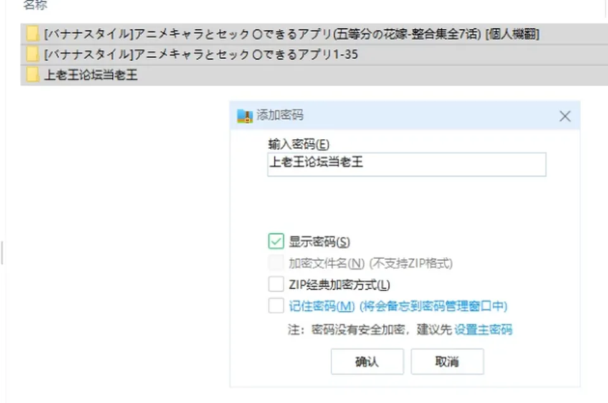This screenshot has height=403, width=608.
Task: Click the 输入密码(E) label
Action: coord(298,144)
